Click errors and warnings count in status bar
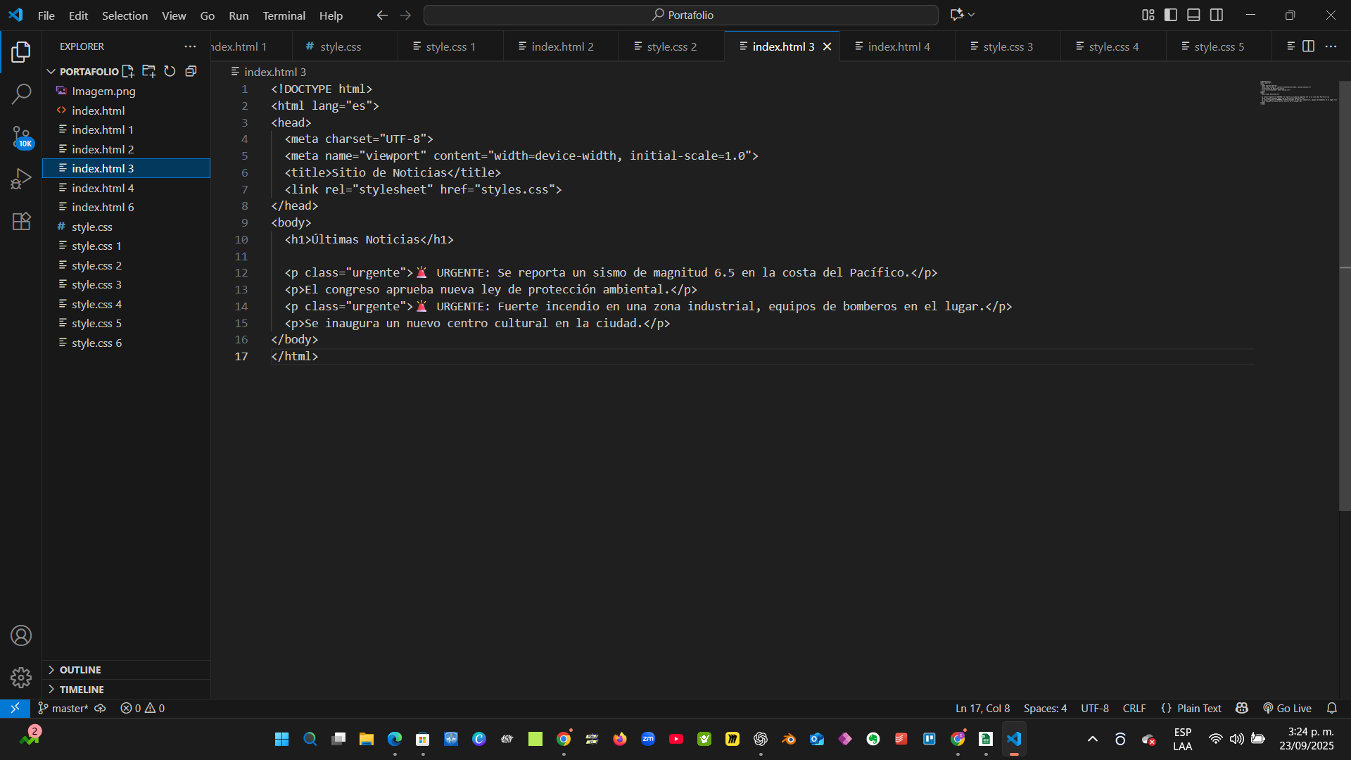1351x760 pixels. tap(142, 708)
